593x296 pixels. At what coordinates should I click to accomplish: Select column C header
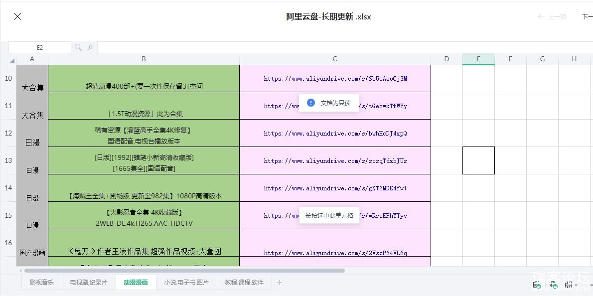point(335,59)
